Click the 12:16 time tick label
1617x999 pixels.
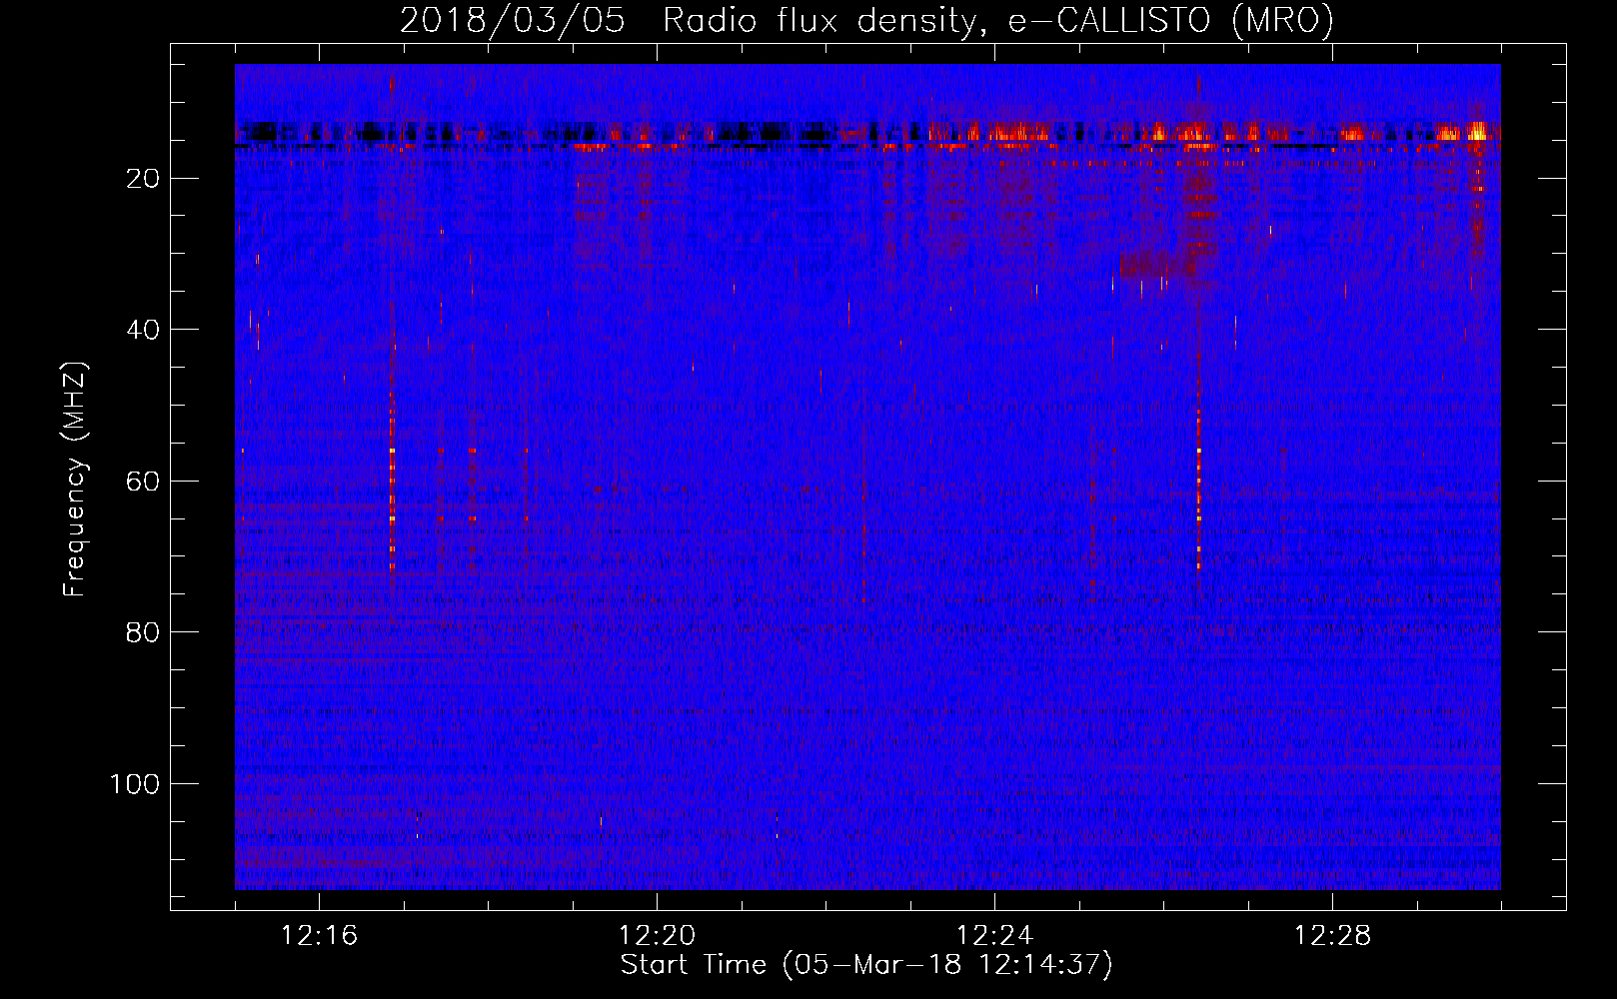coord(319,936)
